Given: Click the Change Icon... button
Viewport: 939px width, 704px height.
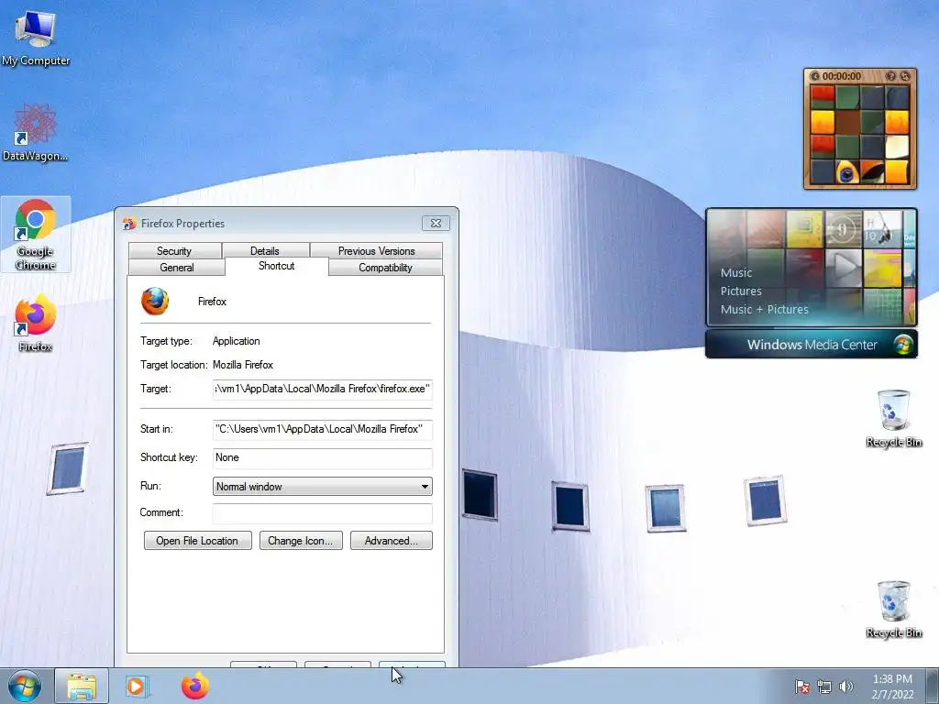Looking at the screenshot, I should pyautogui.click(x=301, y=541).
